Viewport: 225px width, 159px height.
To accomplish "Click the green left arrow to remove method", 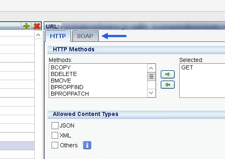I will 168,85.
